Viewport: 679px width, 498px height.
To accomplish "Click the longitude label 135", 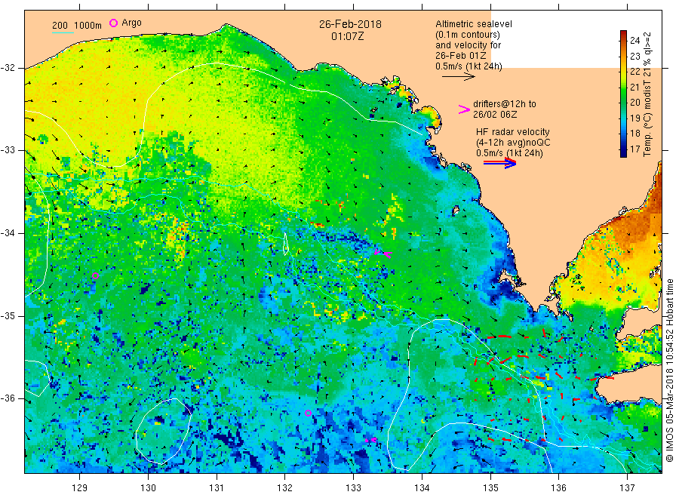I will [x=490, y=488].
